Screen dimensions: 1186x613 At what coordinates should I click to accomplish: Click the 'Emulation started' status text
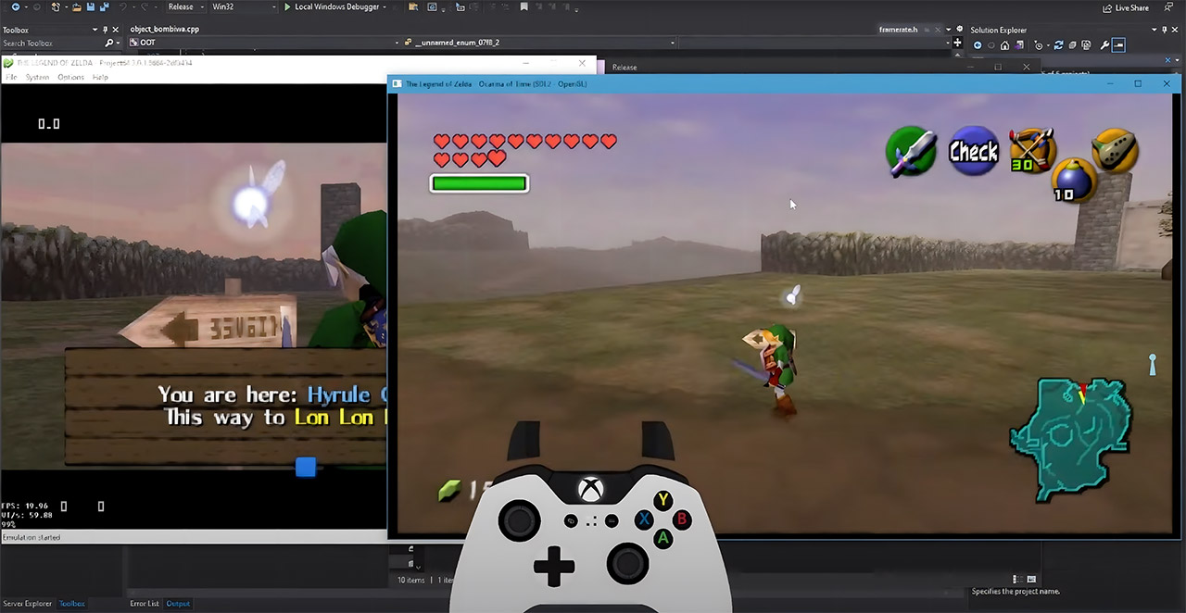click(x=32, y=537)
